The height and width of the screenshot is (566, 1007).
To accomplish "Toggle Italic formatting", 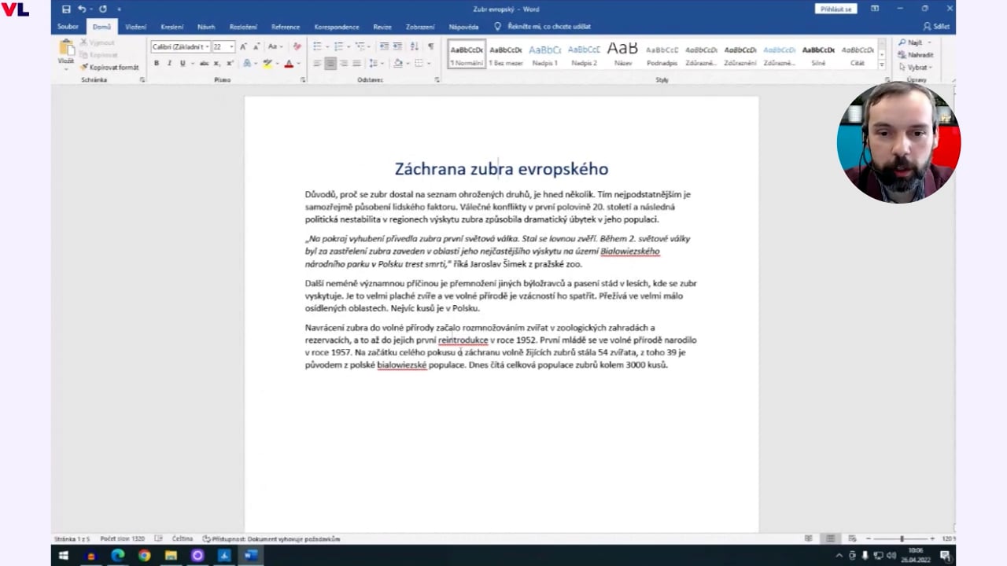I will [169, 63].
